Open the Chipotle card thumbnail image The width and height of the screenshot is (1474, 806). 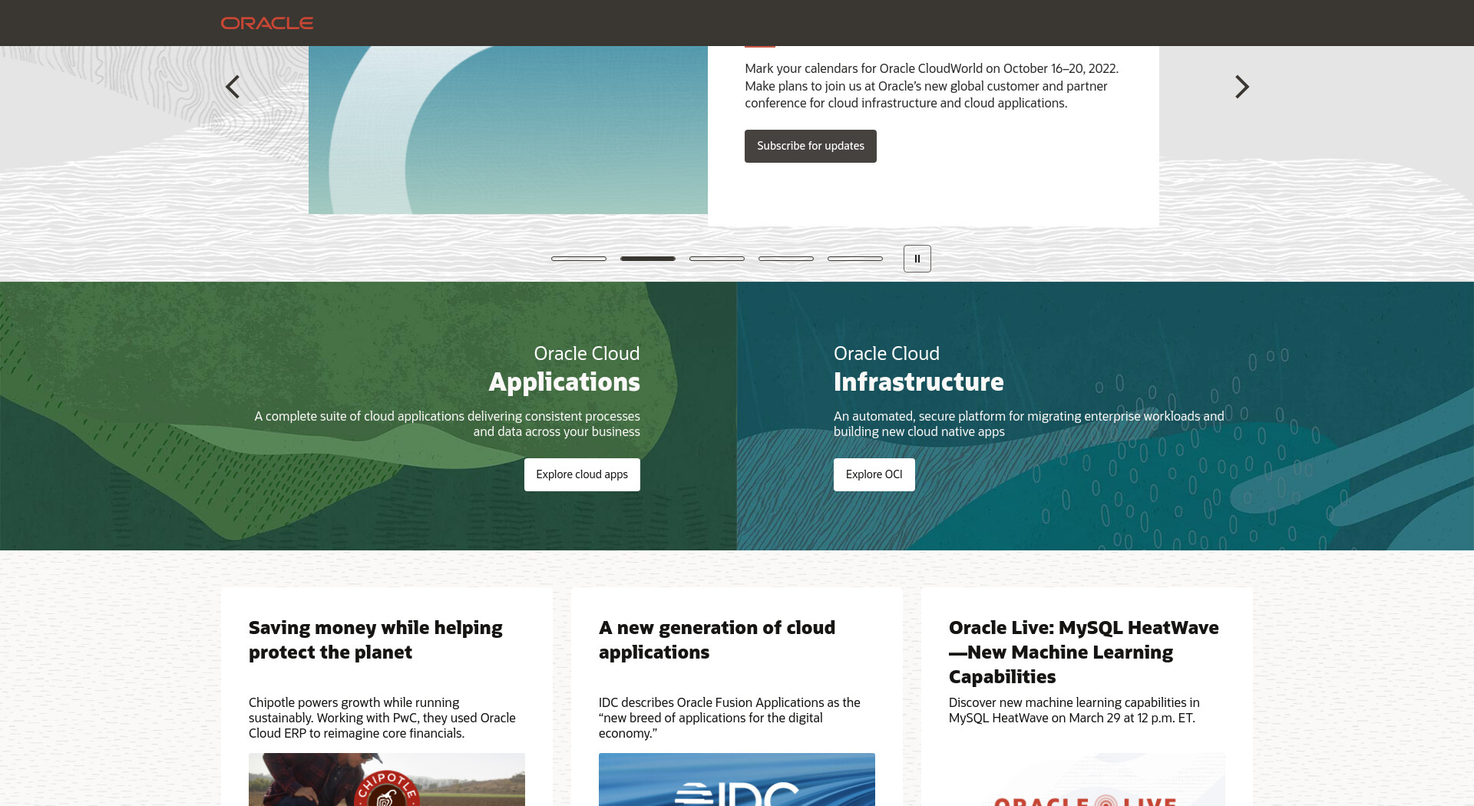coord(387,779)
